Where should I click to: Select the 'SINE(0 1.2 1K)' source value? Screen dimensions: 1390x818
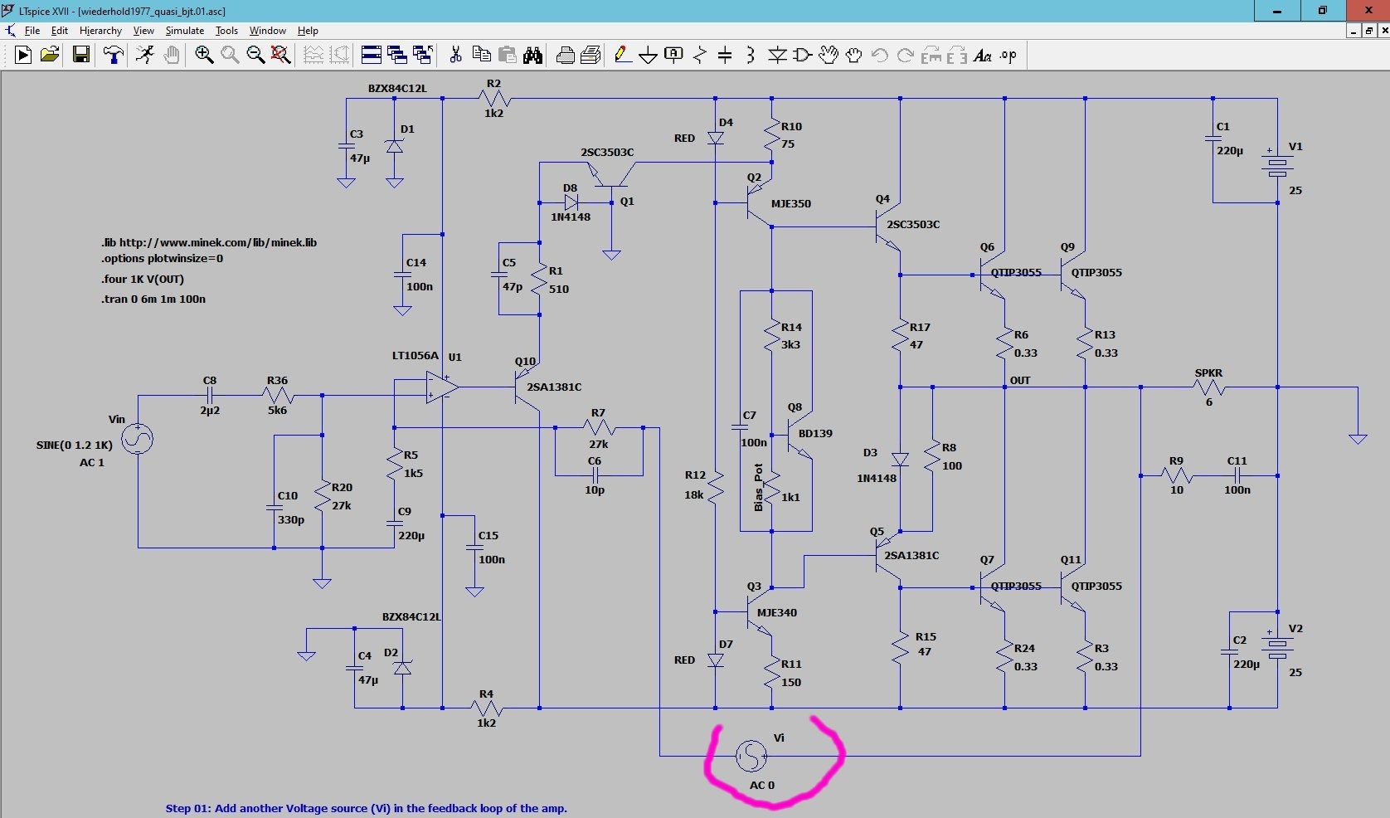click(x=74, y=446)
